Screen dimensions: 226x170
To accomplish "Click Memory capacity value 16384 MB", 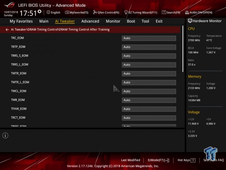I will (194, 100).
